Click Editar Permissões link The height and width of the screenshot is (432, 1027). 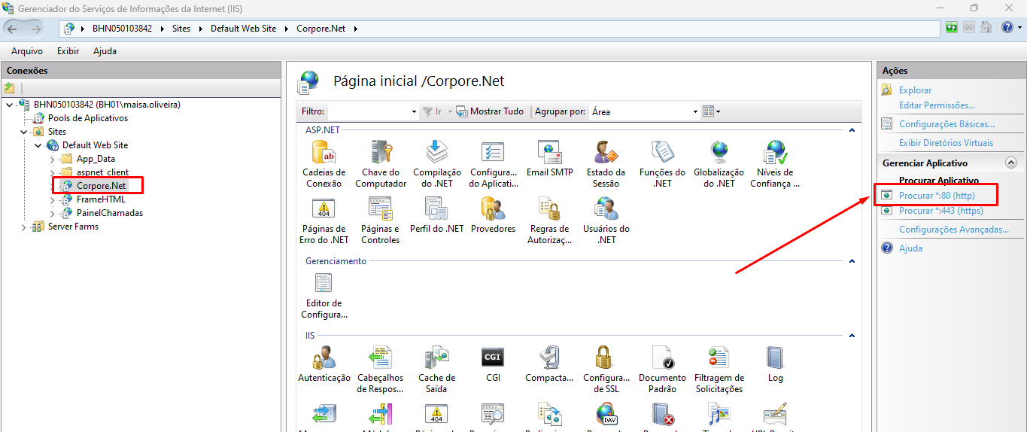pyautogui.click(x=937, y=105)
